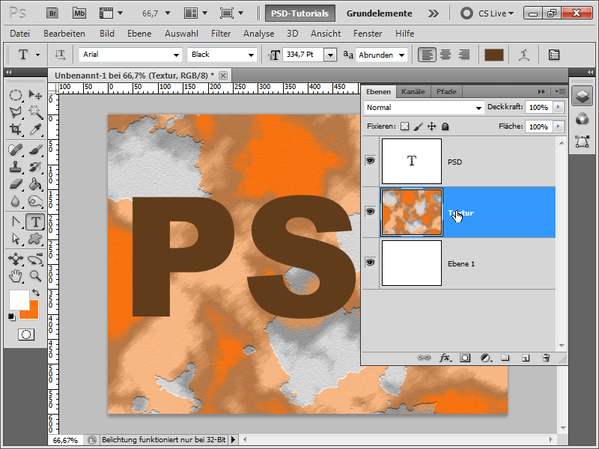Viewport: 599px width, 449px height.
Task: Select the Paint Bucket tool
Action: [x=35, y=184]
